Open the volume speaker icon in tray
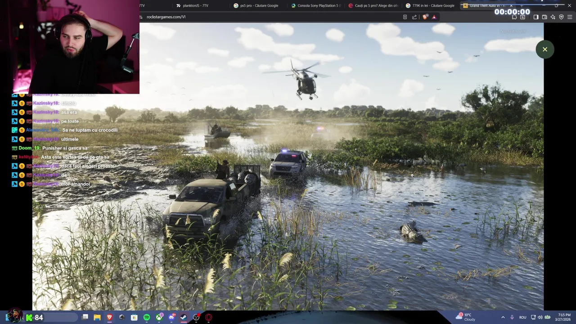This screenshot has height=324, width=576. [x=540, y=317]
